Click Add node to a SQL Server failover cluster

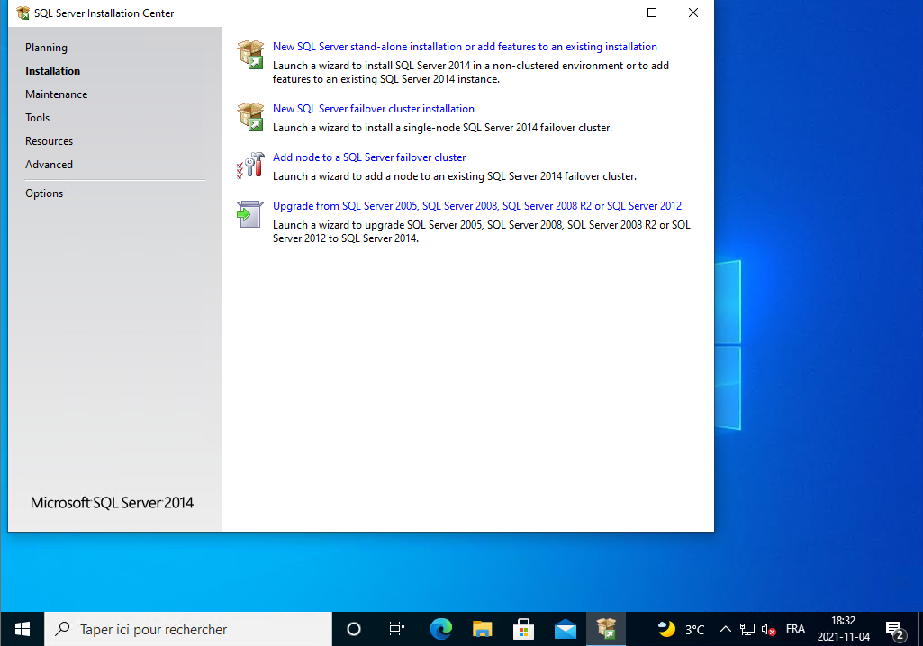click(369, 157)
